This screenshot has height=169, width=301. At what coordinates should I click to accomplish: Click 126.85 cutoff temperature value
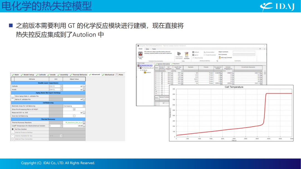80,126
